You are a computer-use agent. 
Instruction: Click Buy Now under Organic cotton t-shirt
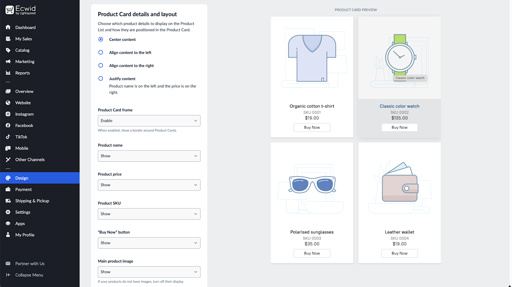(x=312, y=127)
